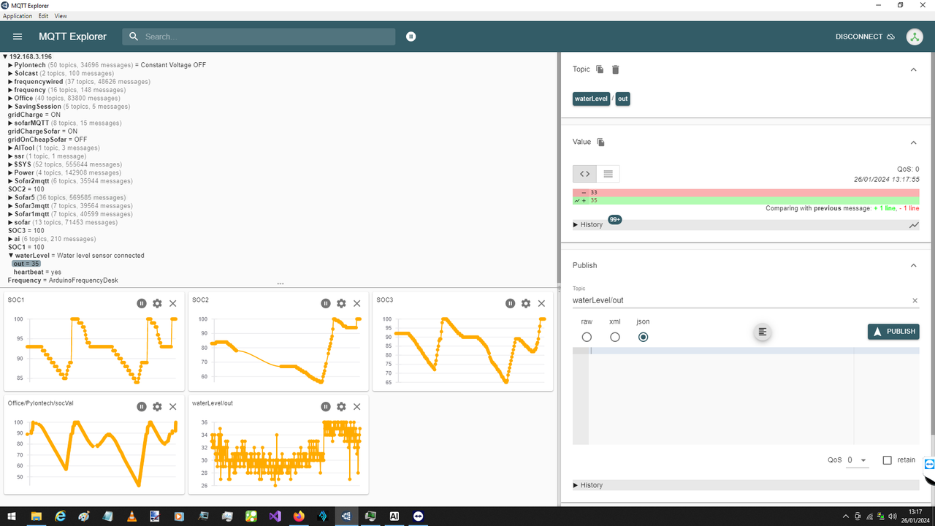The width and height of the screenshot is (935, 526).
Task: Expand the $SYS topic tree
Action: tap(11, 164)
